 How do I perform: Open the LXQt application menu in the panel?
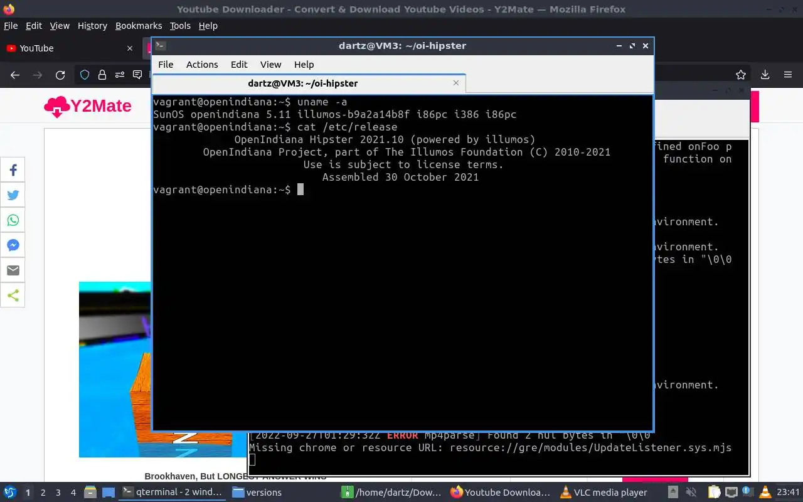[10, 492]
